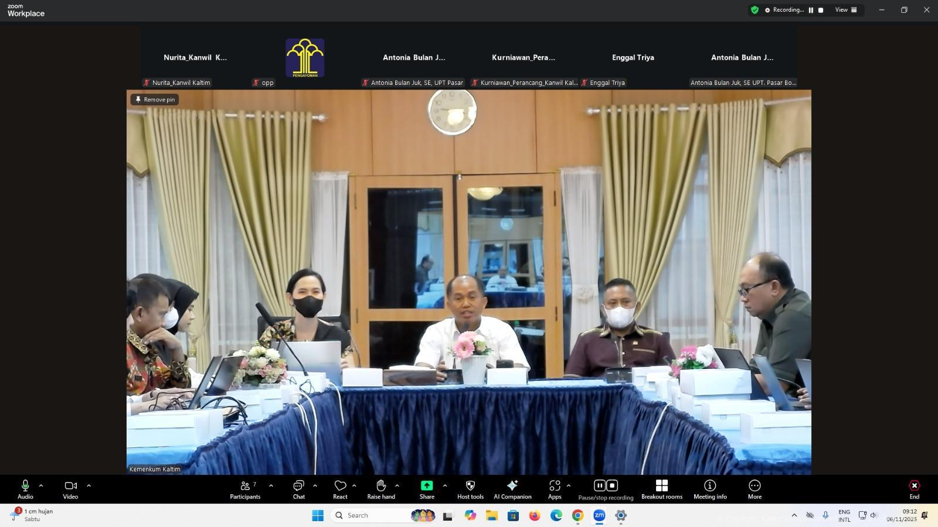The image size is (938, 527).
Task: Click Remove pin on the video
Action: 155,100
